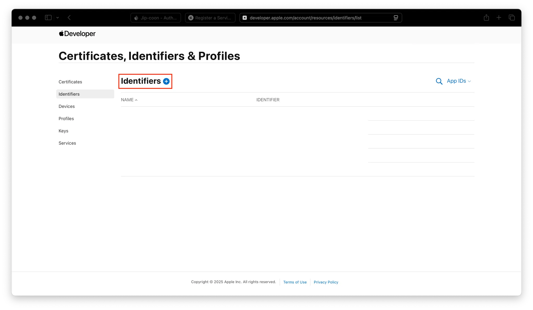Click the blue plus icon next to Identifiers
This screenshot has height=310, width=533.
[166, 81]
